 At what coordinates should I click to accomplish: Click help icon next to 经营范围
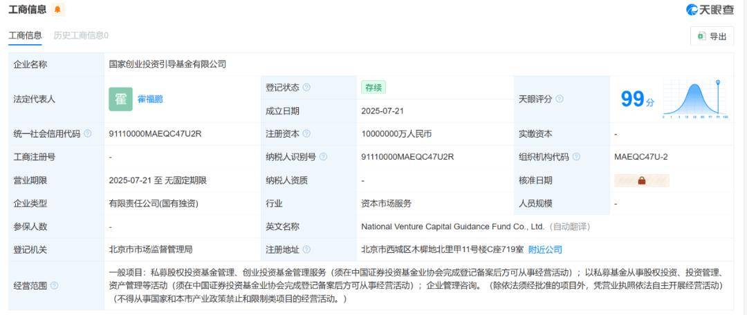[55, 286]
